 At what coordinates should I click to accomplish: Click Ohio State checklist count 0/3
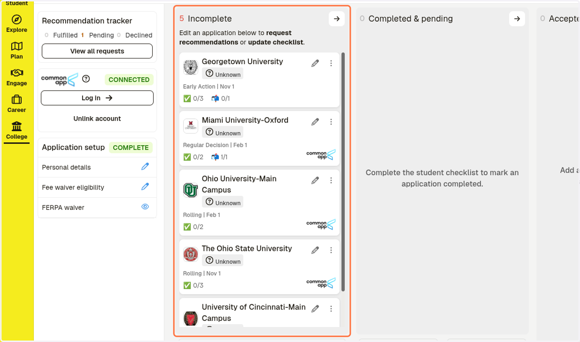[x=193, y=285]
